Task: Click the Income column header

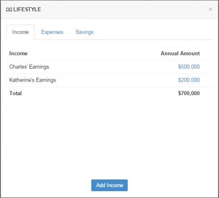Action: (x=18, y=54)
